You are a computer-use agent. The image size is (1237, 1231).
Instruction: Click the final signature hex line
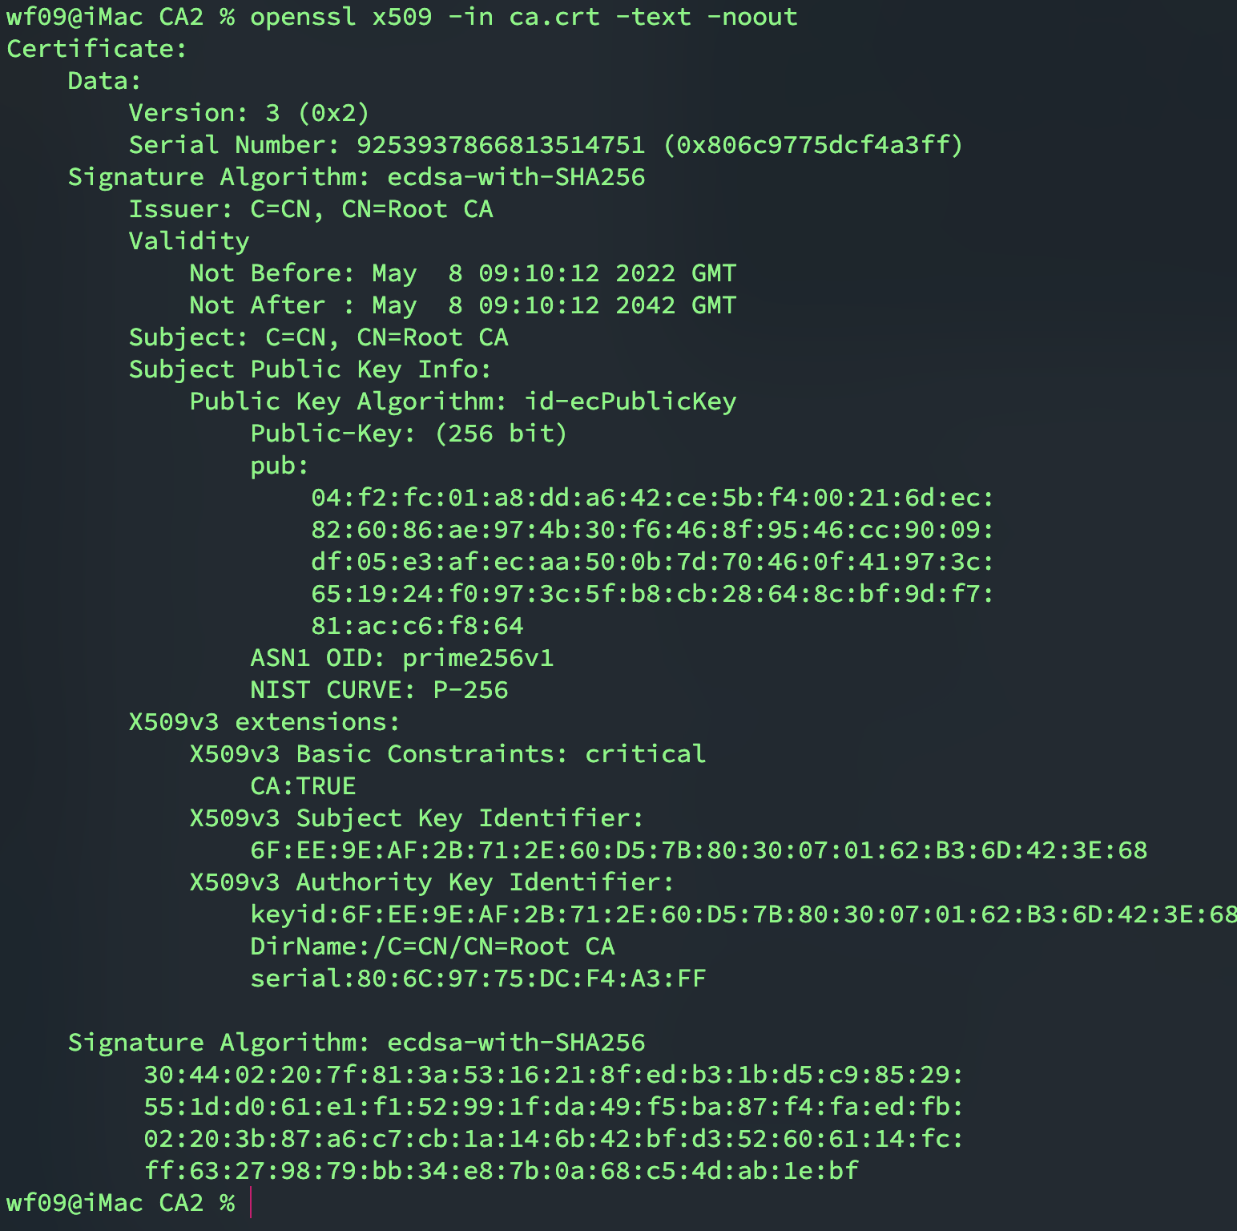[501, 1171]
